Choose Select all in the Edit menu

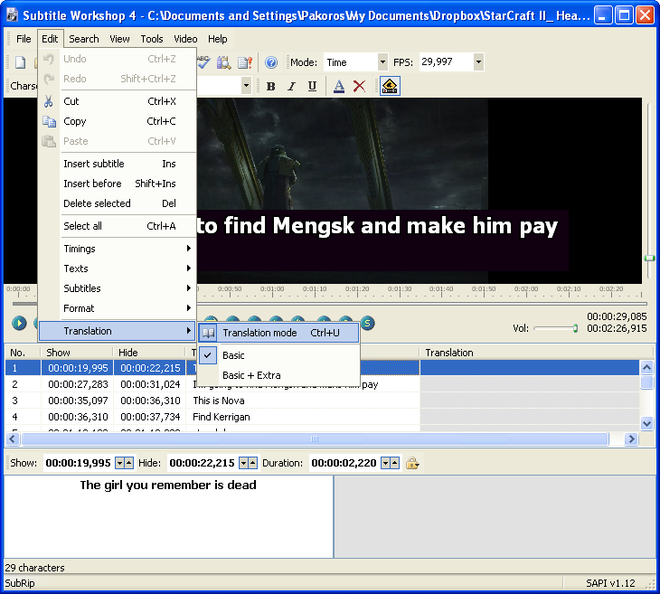[118, 226]
